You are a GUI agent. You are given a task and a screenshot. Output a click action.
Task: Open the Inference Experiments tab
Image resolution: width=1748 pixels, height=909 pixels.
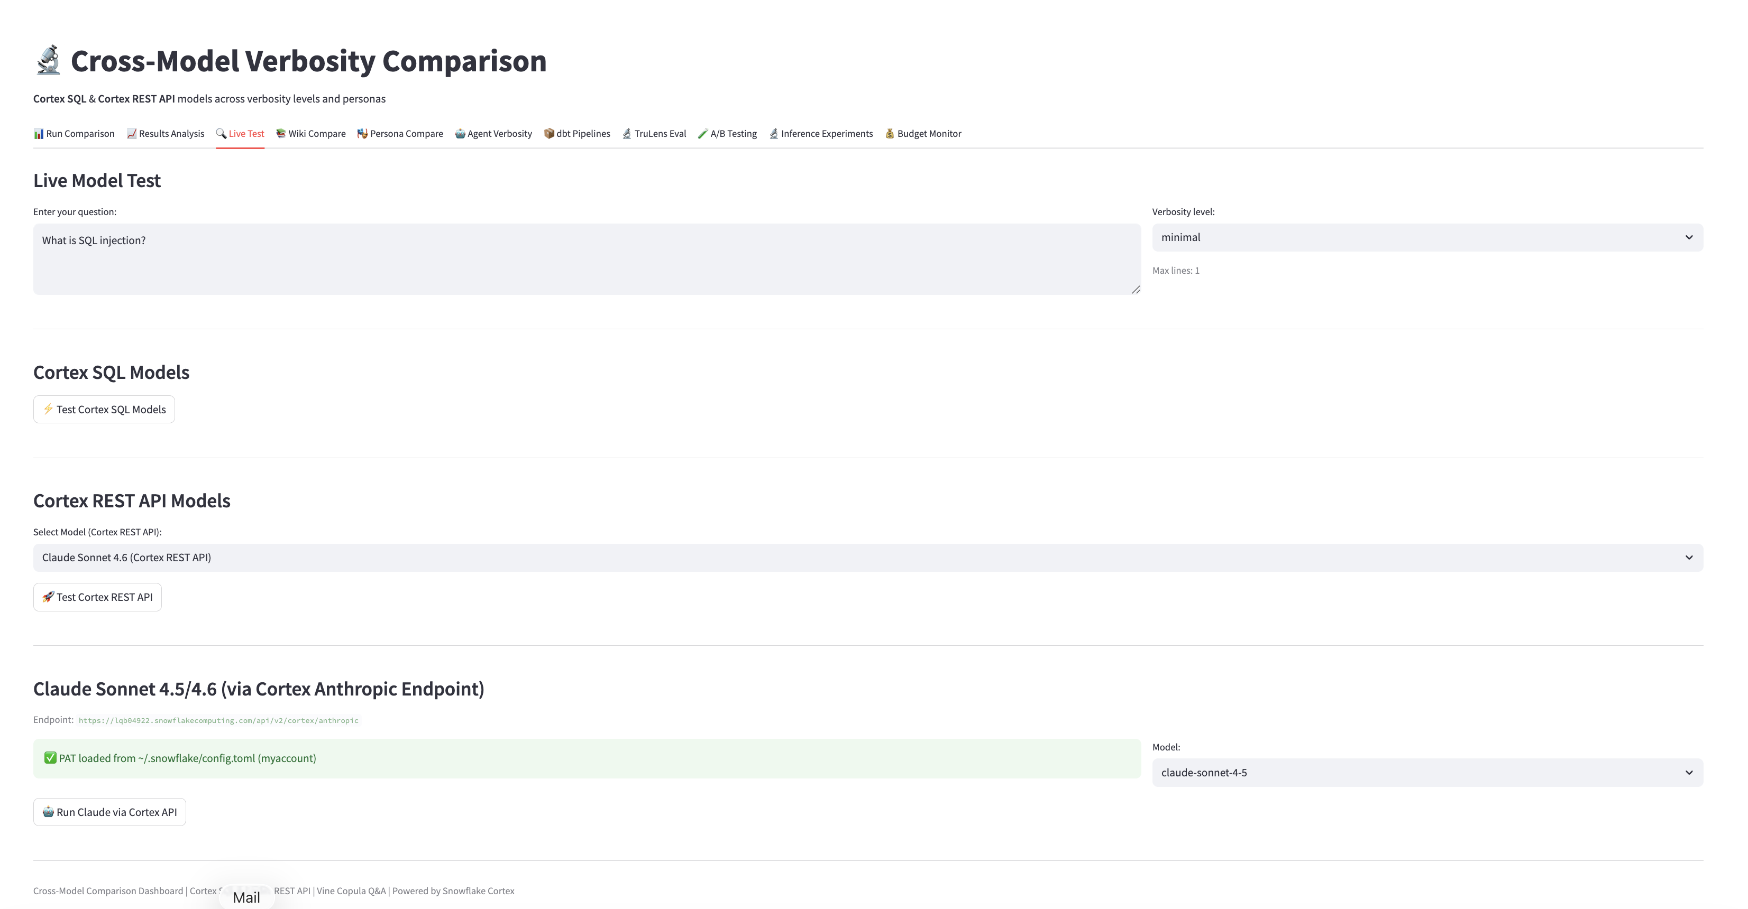[x=821, y=134]
